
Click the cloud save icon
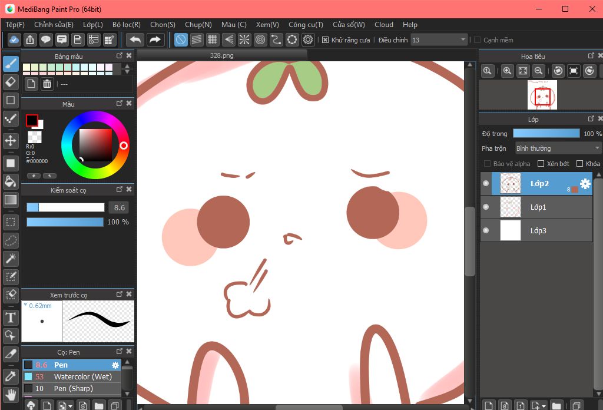[14, 39]
